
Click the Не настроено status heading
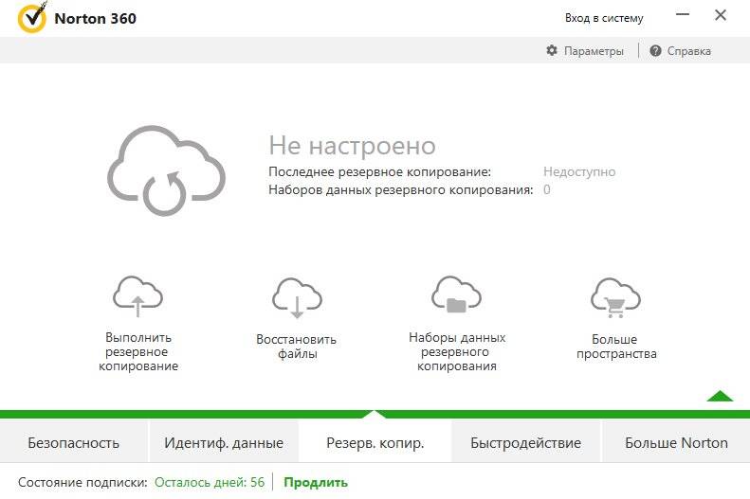352,145
